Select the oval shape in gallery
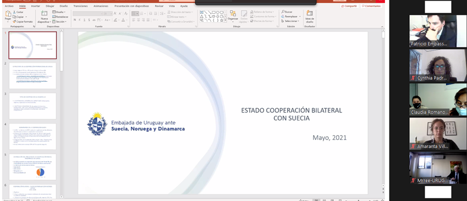Screen dimensions: 467x201 [x=217, y=12]
